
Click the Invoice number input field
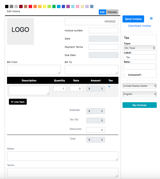click(104, 31)
